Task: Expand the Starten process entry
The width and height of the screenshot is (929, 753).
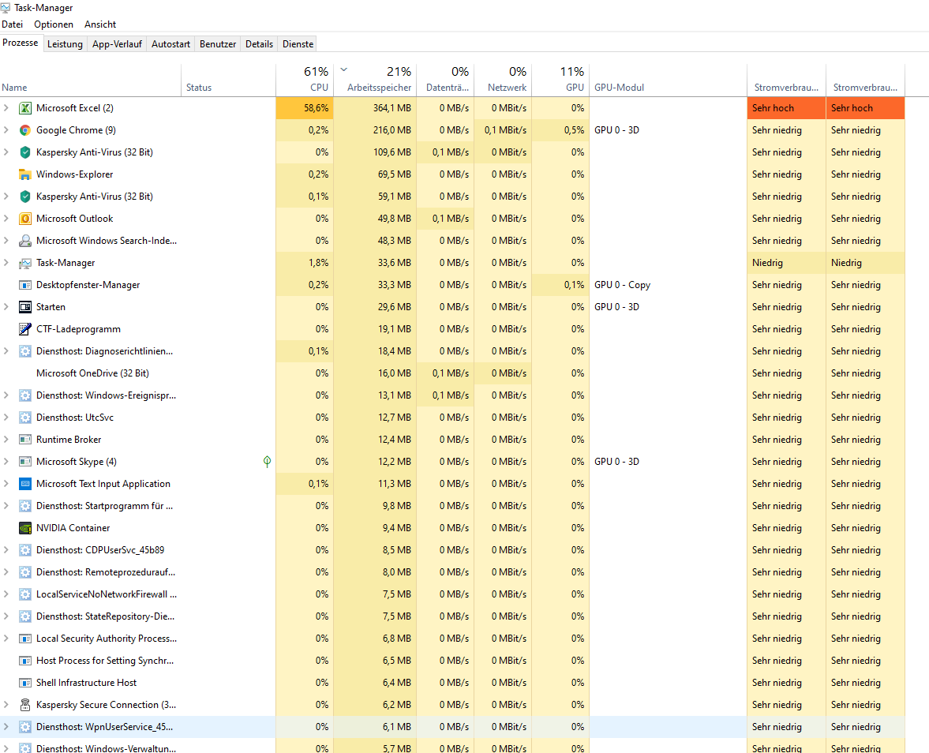Action: [6, 307]
